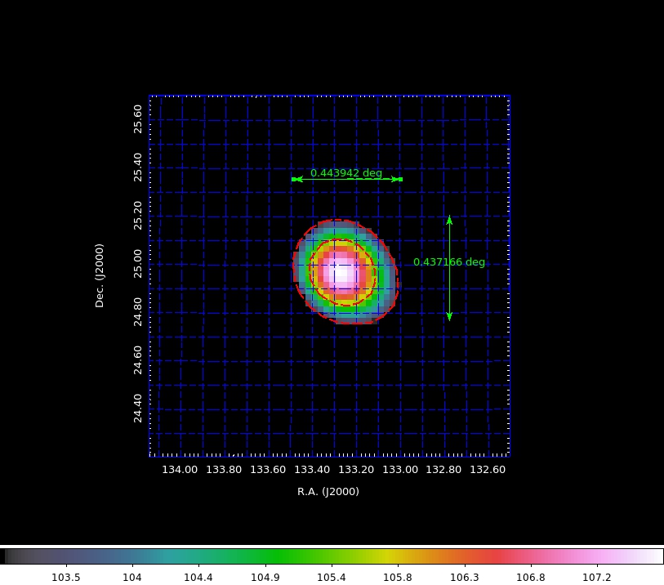Click the 24.40 Dec. tick label
Viewport: 664px width, 585px height.
tap(138, 409)
